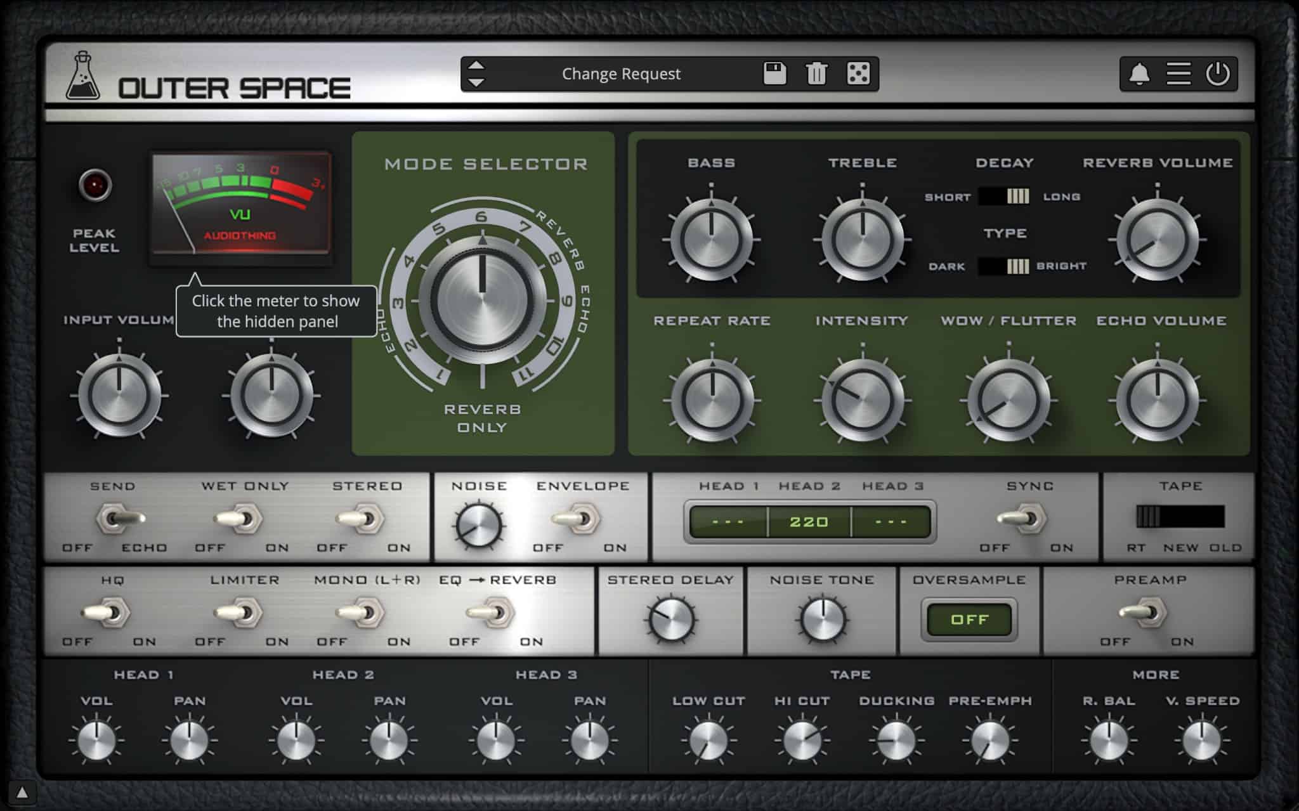Image resolution: width=1299 pixels, height=811 pixels.
Task: Flip the Wet Only switch
Action: [x=238, y=519]
